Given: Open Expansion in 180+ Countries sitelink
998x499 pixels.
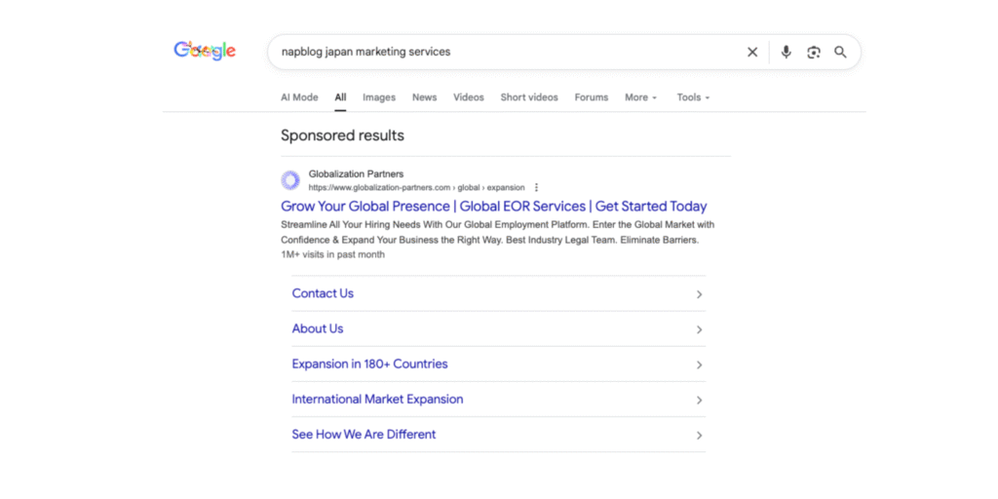Looking at the screenshot, I should pos(369,365).
